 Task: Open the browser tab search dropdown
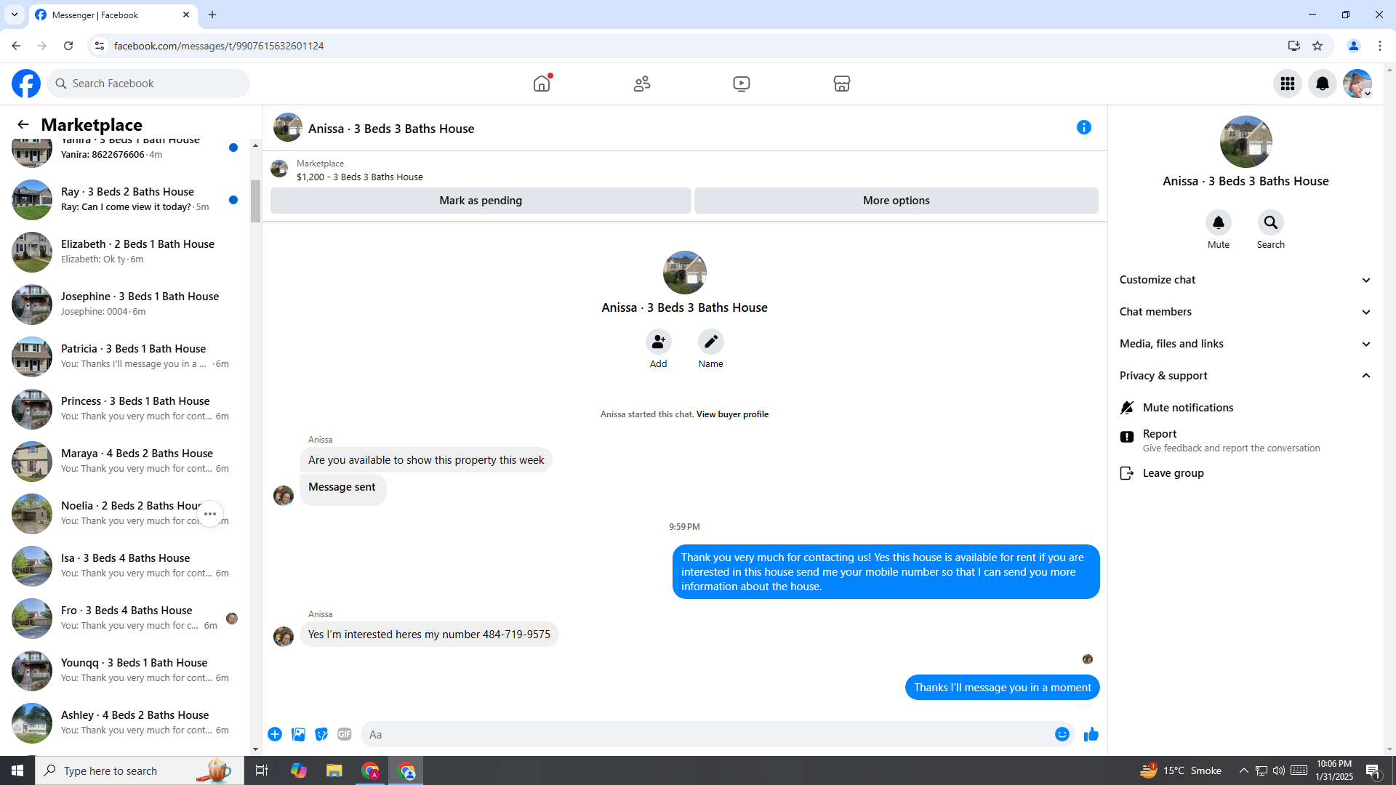click(15, 15)
